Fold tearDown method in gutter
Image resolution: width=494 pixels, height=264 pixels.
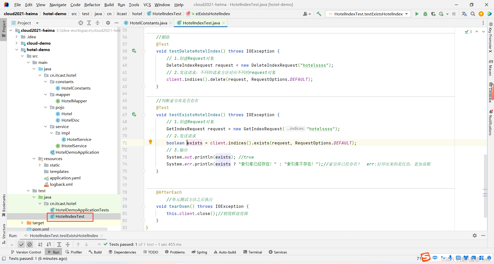pyautogui.click(x=144, y=206)
